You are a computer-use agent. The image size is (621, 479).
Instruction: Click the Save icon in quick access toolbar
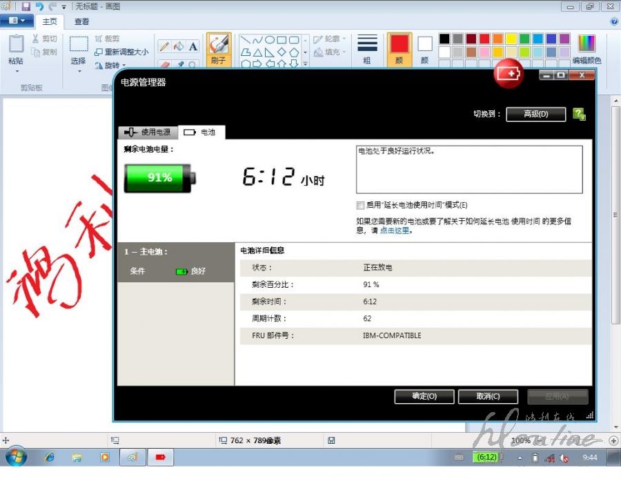(x=26, y=6)
